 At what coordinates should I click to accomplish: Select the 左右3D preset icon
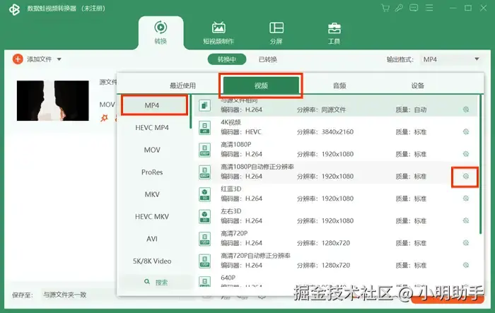point(204,217)
